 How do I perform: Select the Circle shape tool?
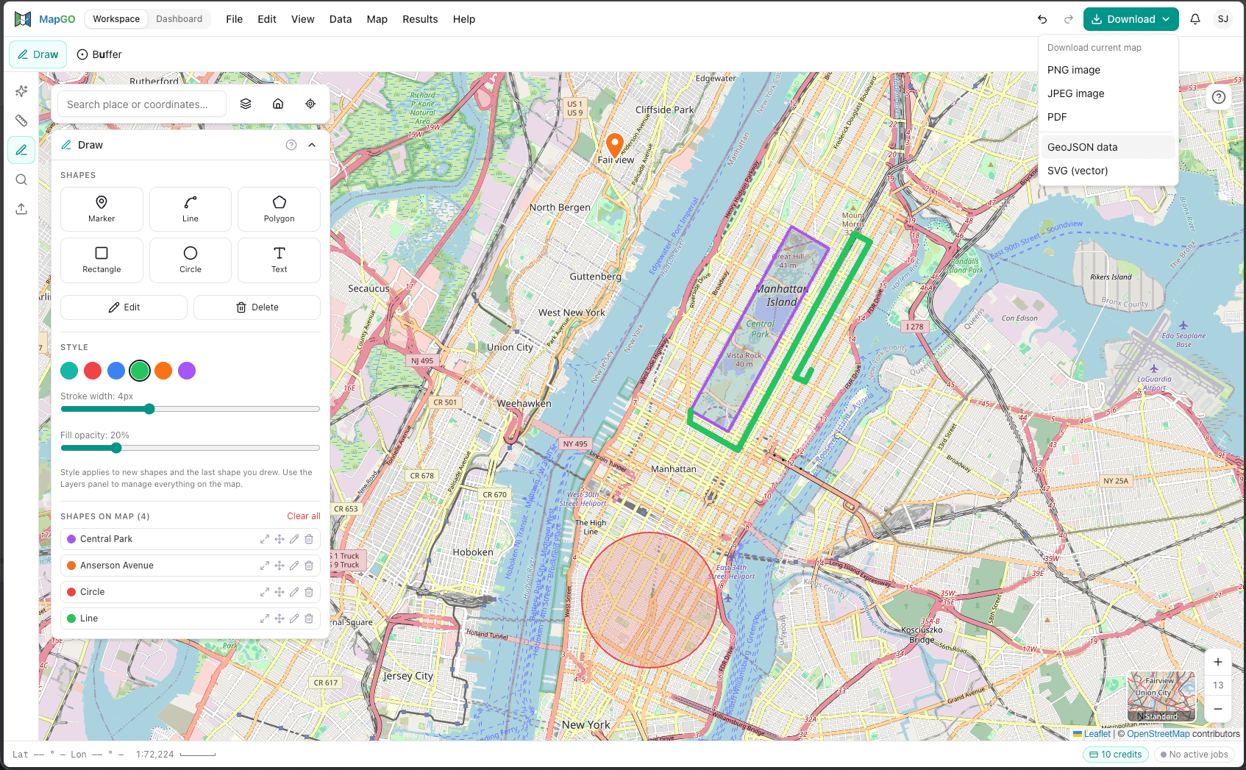[x=191, y=260]
